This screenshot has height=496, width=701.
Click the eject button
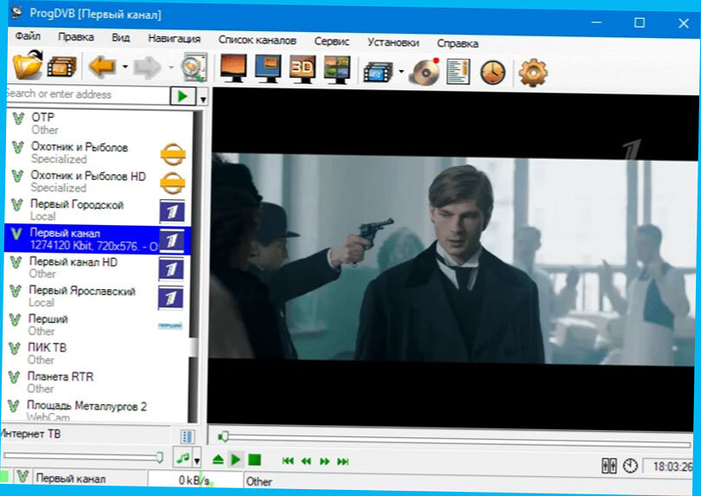217,460
